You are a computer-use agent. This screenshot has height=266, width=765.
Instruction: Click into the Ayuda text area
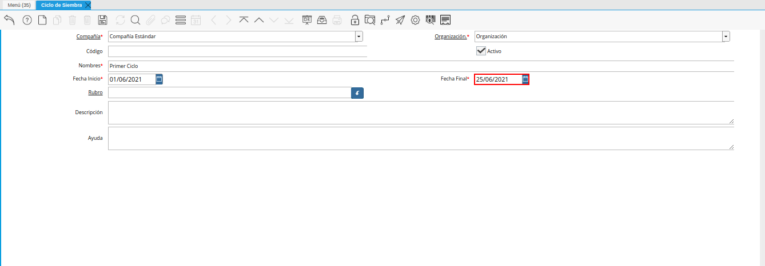point(421,139)
